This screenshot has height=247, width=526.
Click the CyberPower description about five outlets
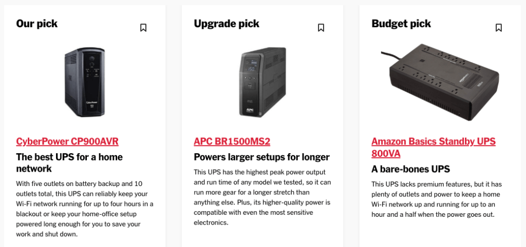[85, 209]
